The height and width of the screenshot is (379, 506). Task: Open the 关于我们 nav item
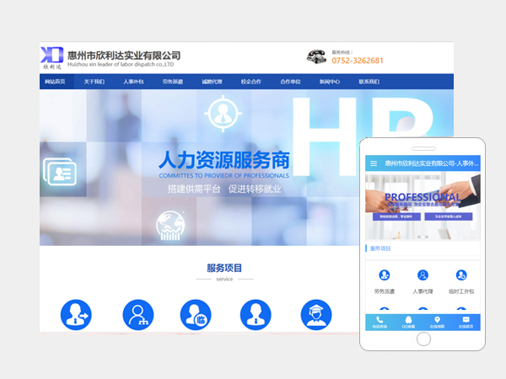click(x=94, y=82)
